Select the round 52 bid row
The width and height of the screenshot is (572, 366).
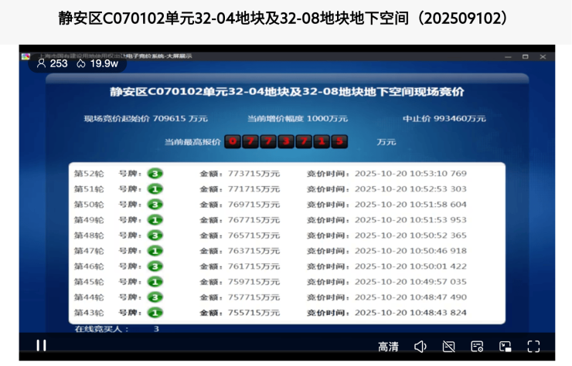[286, 174]
